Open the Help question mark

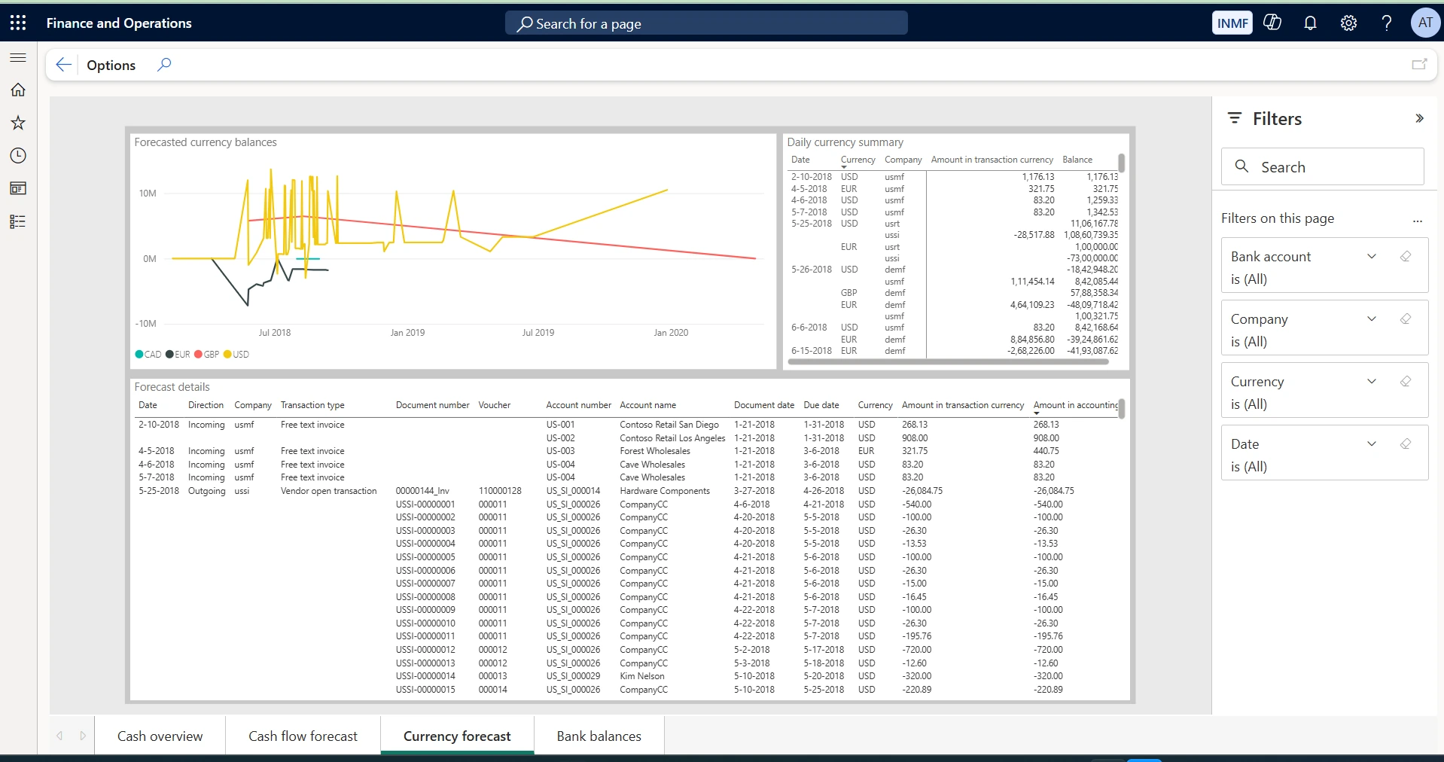click(x=1387, y=23)
